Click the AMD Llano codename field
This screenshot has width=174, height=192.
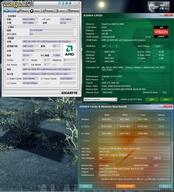(x=30, y=46)
